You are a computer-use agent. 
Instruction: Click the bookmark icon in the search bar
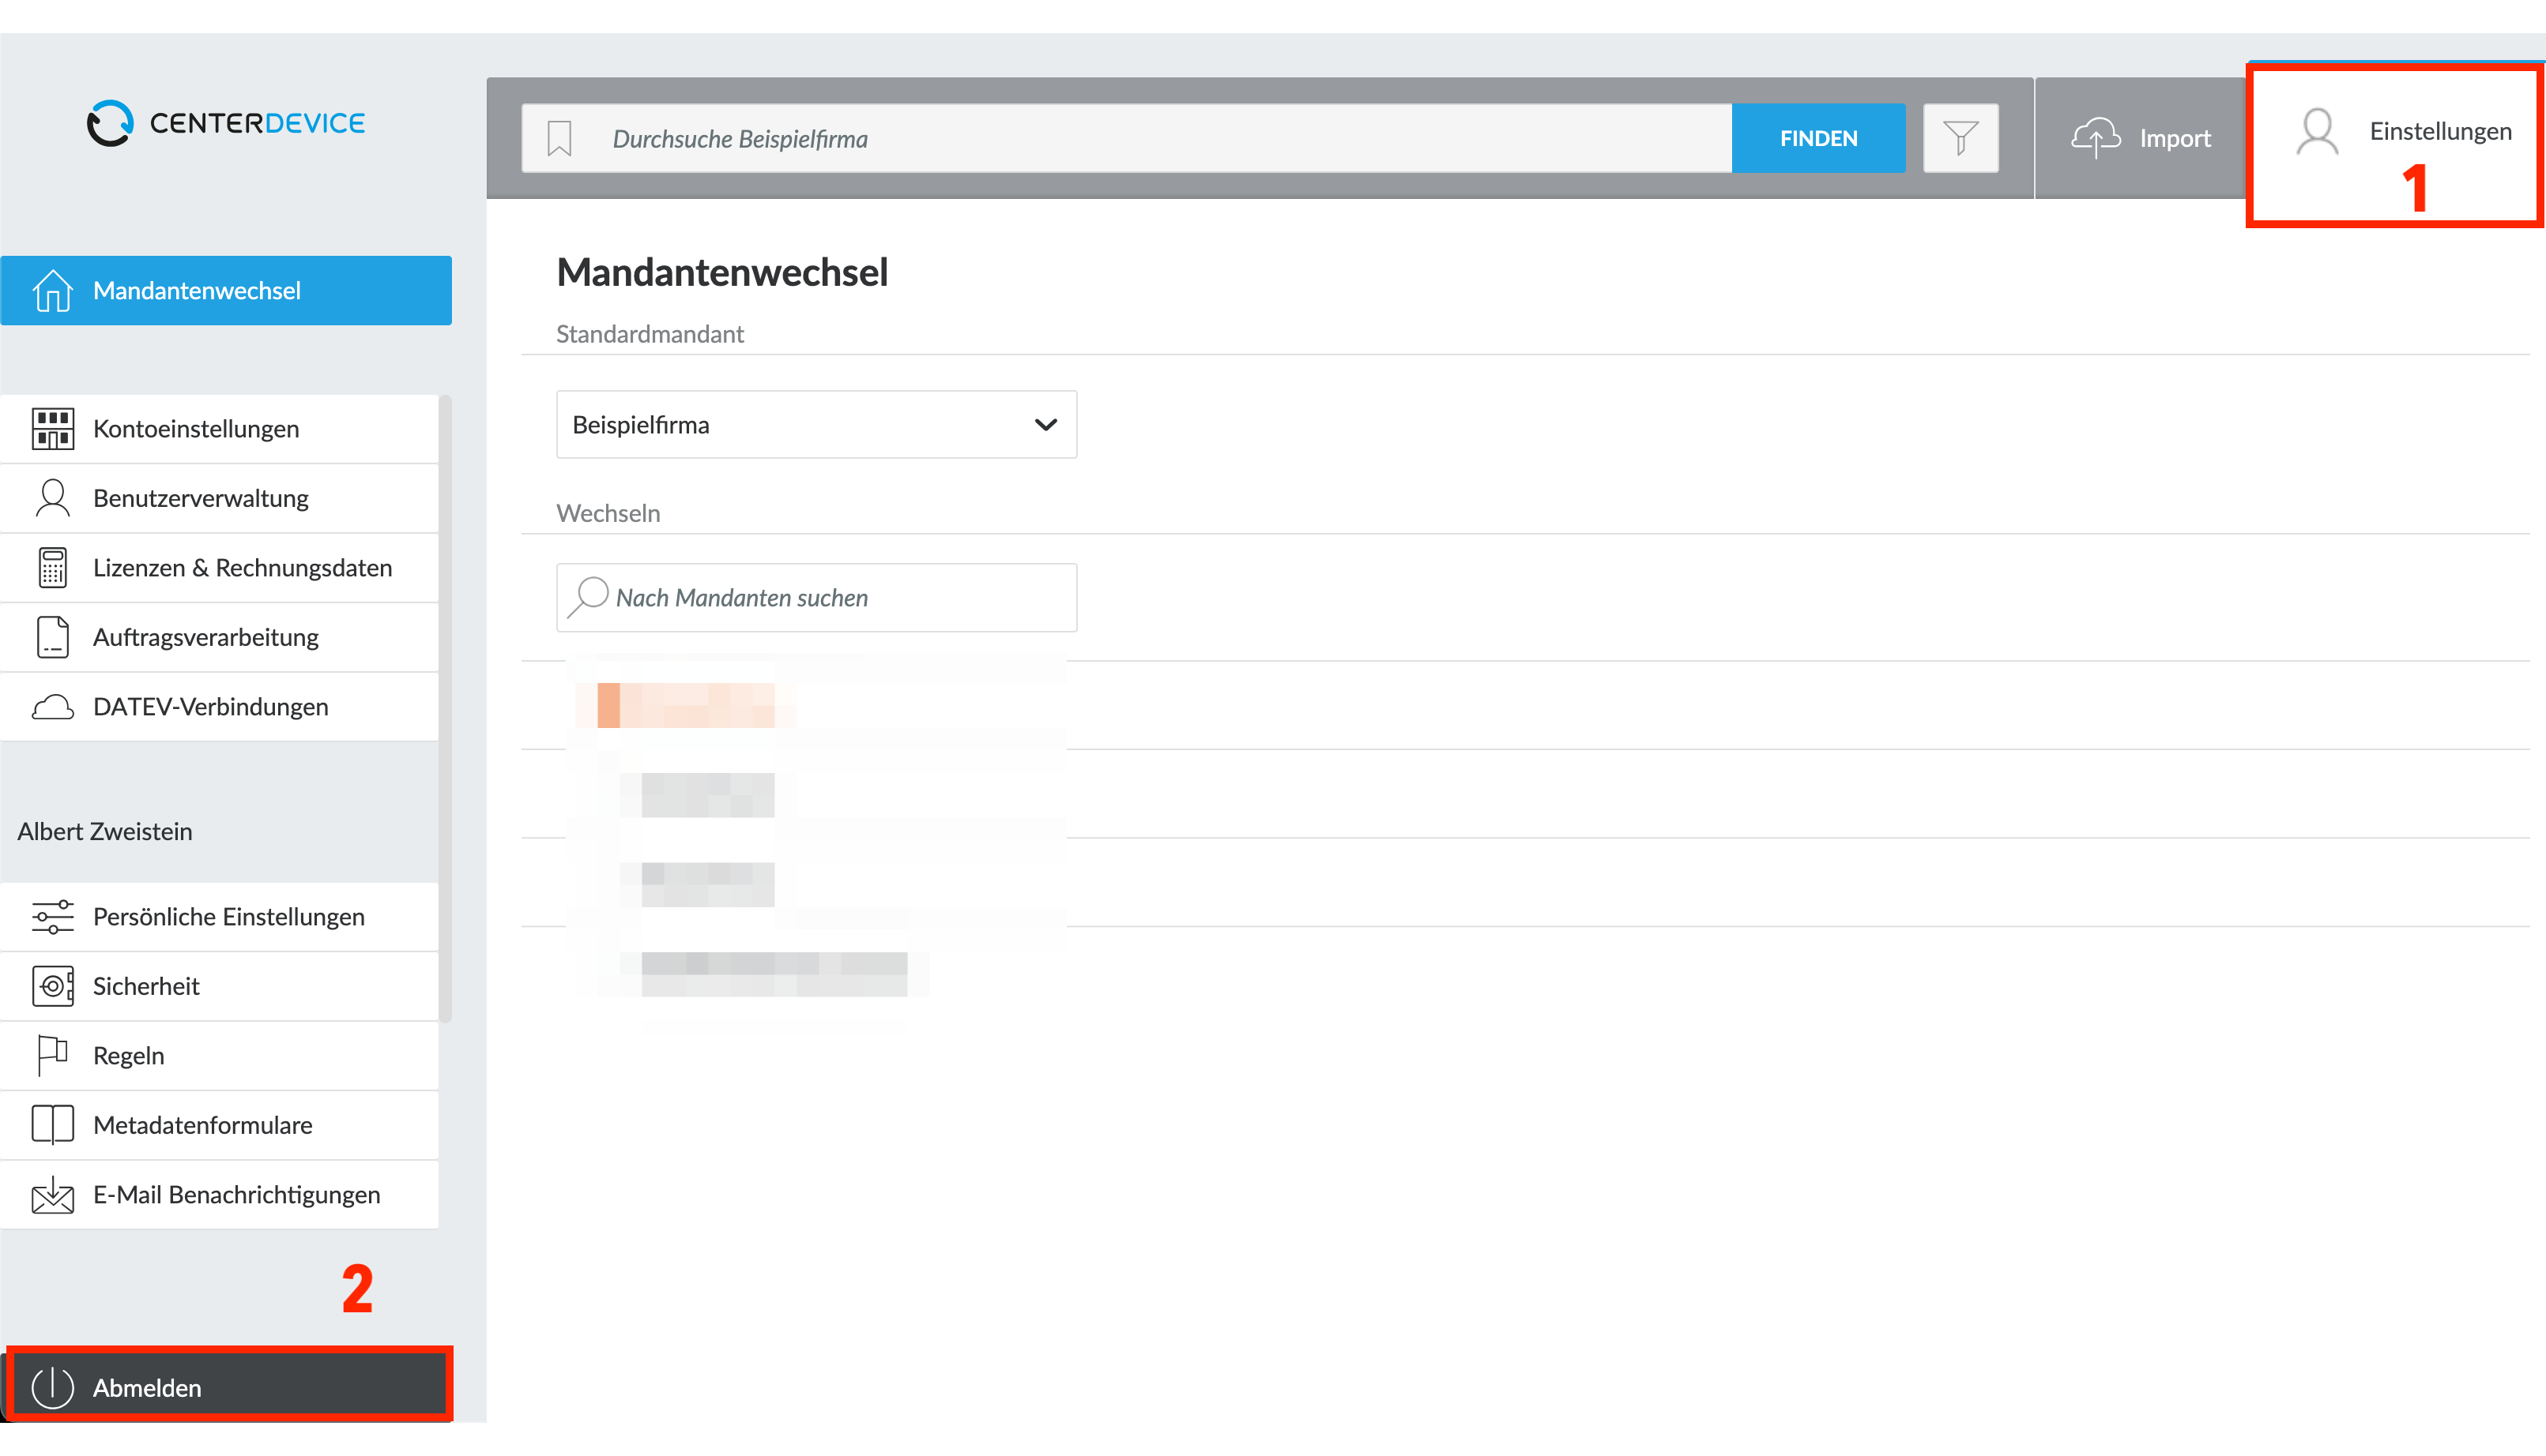pos(559,138)
